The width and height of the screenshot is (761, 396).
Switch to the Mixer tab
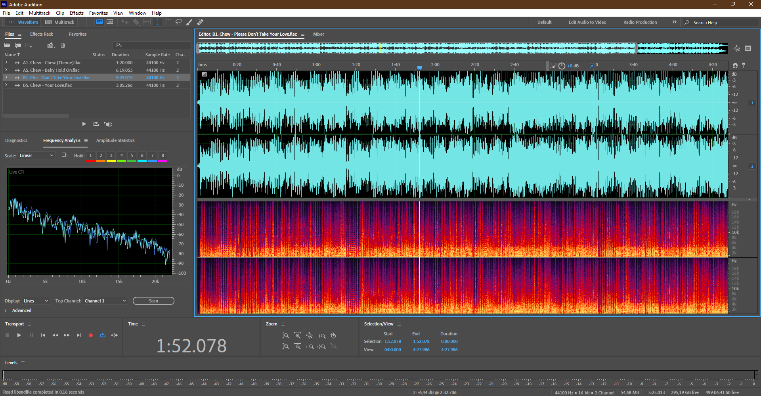(x=319, y=34)
